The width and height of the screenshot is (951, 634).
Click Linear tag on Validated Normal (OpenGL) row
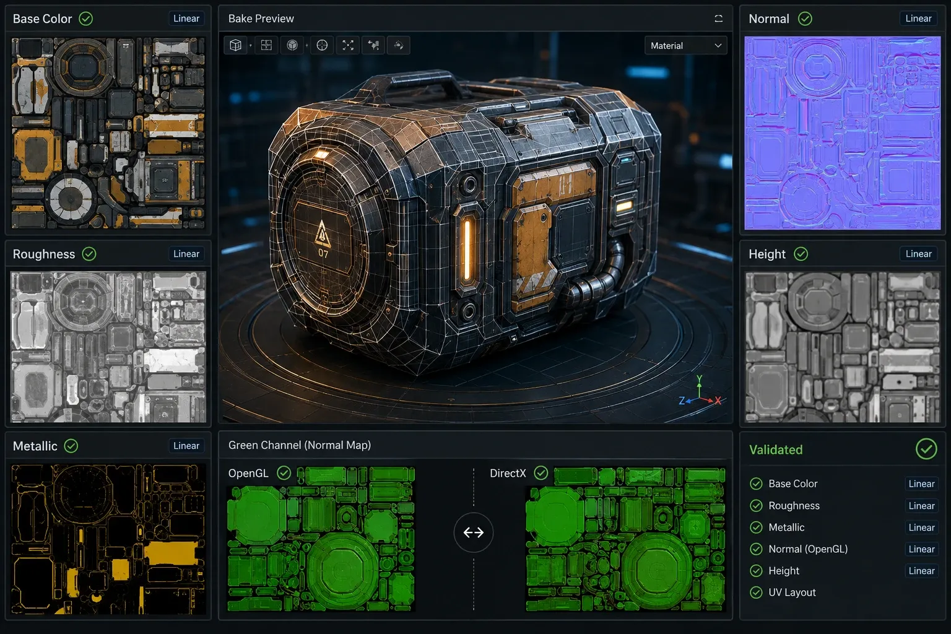coord(921,549)
